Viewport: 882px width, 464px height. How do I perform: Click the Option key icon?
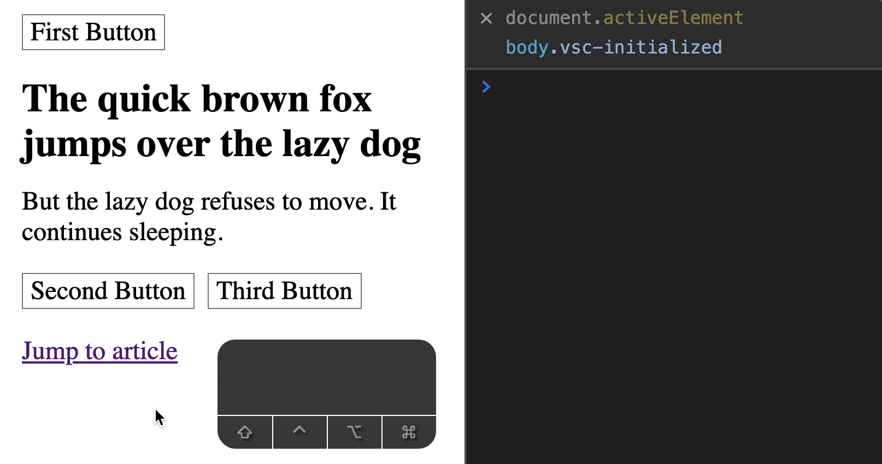(354, 432)
